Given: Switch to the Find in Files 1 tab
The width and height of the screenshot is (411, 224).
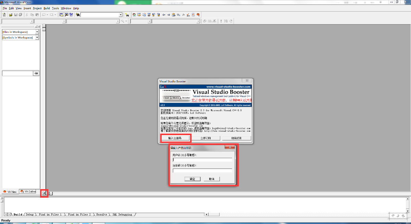Looking at the screenshot, I should (50, 214).
